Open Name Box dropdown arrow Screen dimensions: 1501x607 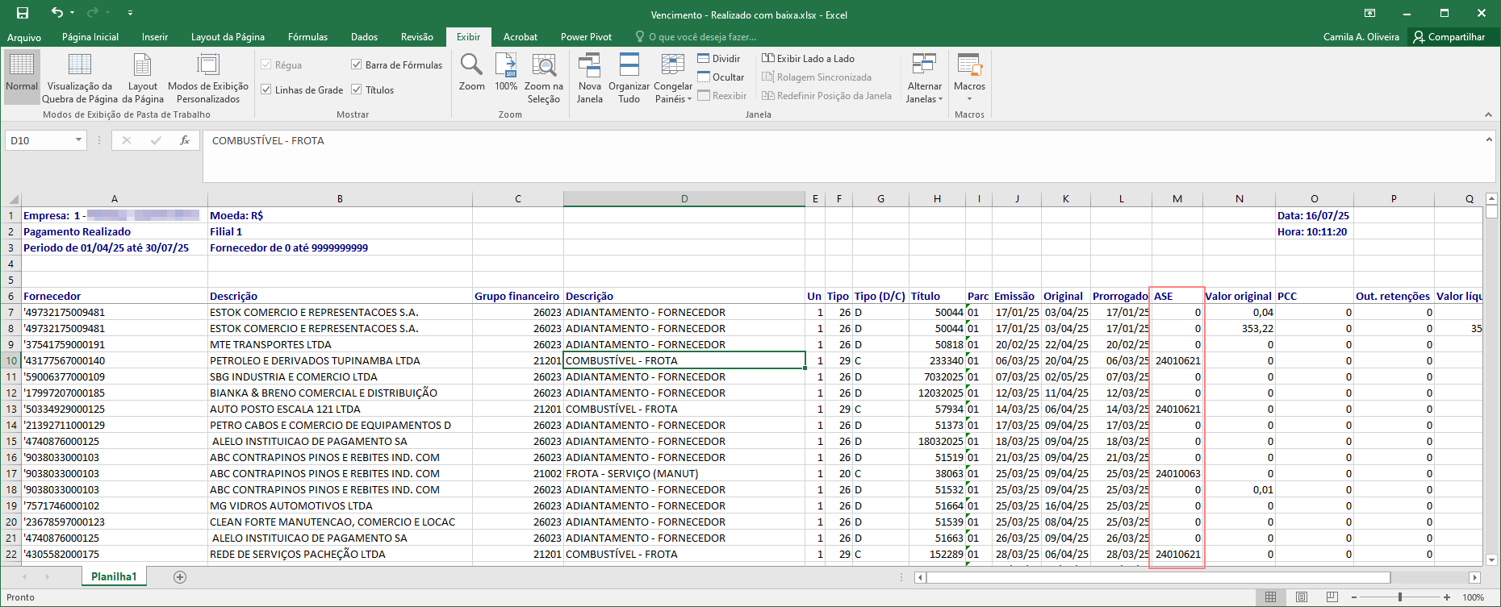click(78, 140)
